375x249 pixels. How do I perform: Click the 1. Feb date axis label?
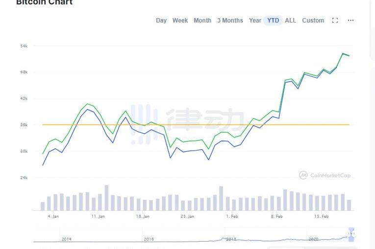pos(232,216)
